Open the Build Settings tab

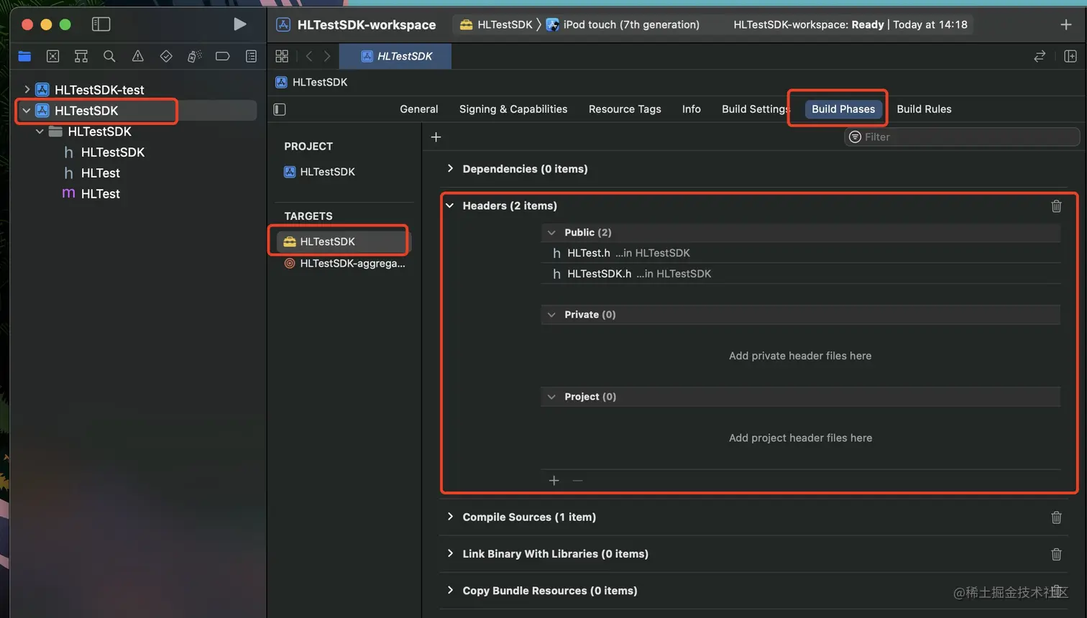[x=755, y=109]
